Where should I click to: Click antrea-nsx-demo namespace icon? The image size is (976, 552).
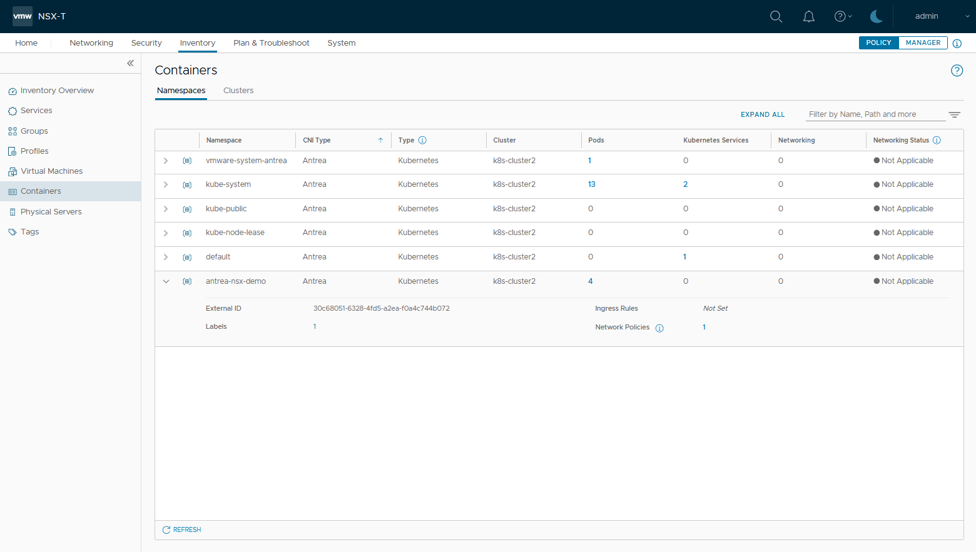pyautogui.click(x=187, y=281)
